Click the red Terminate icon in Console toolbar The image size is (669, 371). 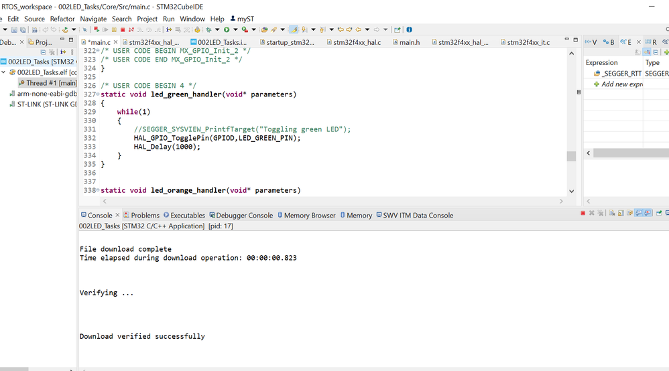coord(583,213)
